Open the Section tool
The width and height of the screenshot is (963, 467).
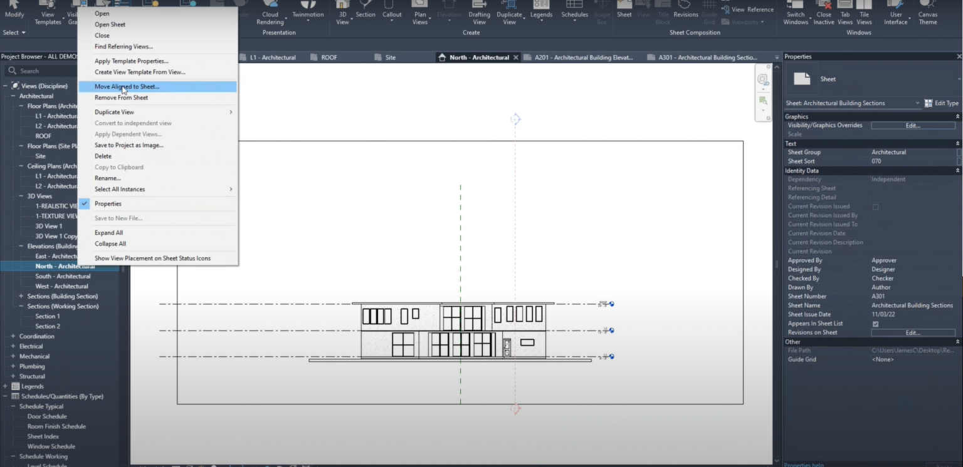366,13
